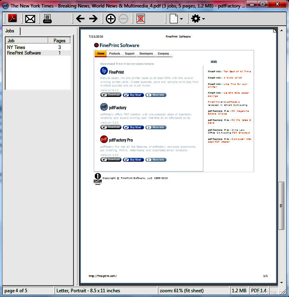
Task: Click the blue FinePrint fp logo
Action: point(104,71)
